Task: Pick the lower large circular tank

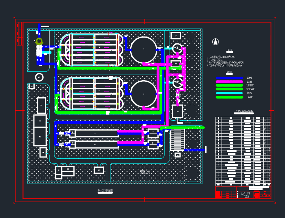Action: coord(144,94)
